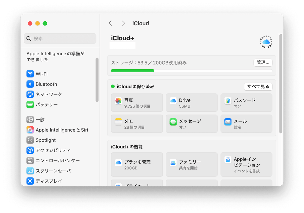
Task: Open ファミリー共有を開始 tile
Action: (191, 164)
